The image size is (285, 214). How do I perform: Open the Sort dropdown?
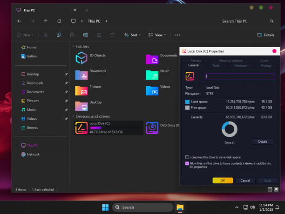[133, 35]
